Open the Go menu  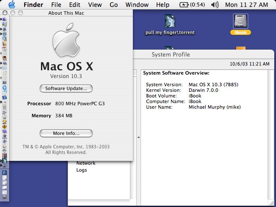pyautogui.click(x=113, y=5)
